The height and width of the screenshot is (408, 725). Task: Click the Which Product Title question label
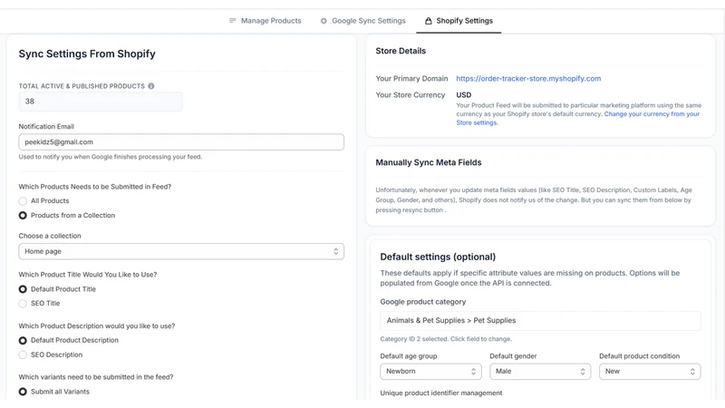(87, 275)
